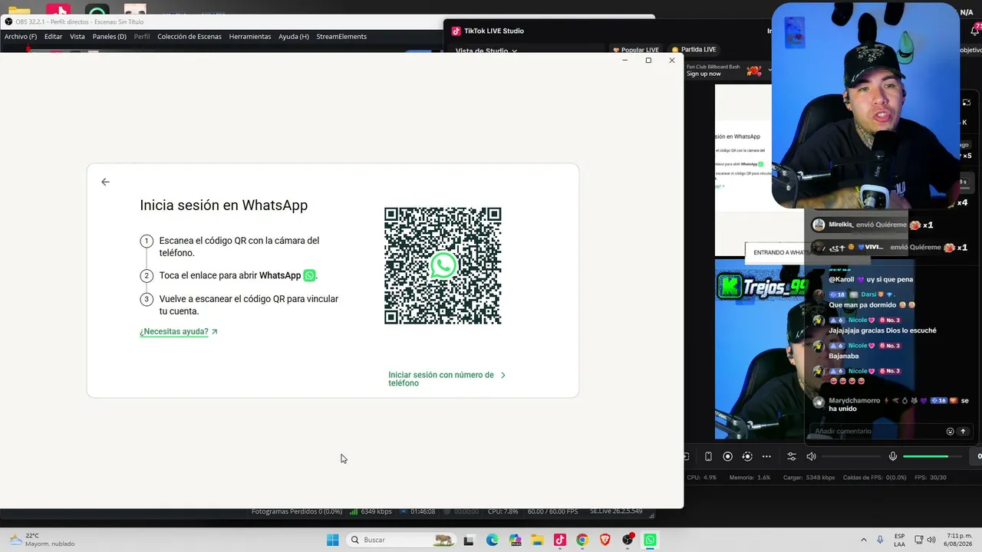Click the OBS title bar logo icon
Screen dimensions: 982x552
point(8,21)
